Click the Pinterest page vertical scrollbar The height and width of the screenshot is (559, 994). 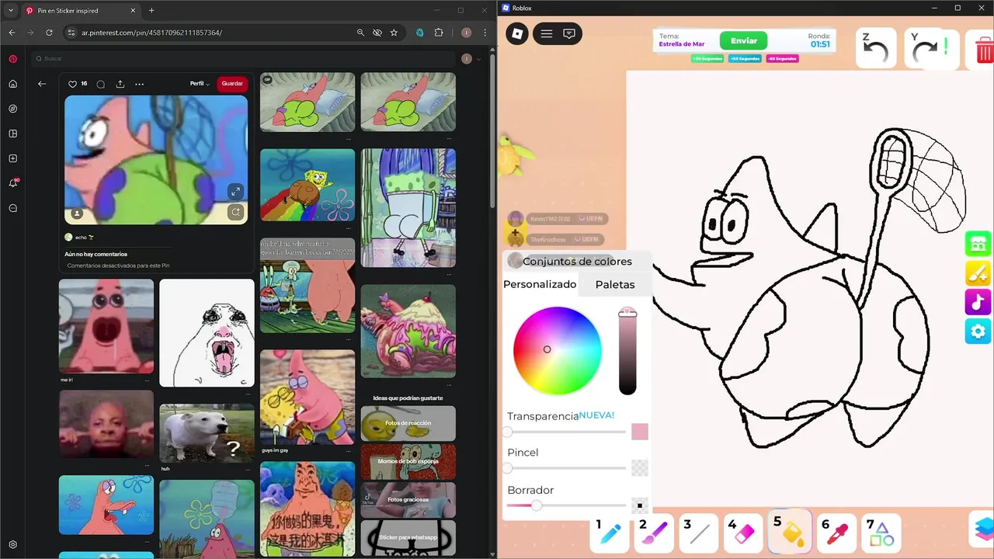[x=492, y=130]
